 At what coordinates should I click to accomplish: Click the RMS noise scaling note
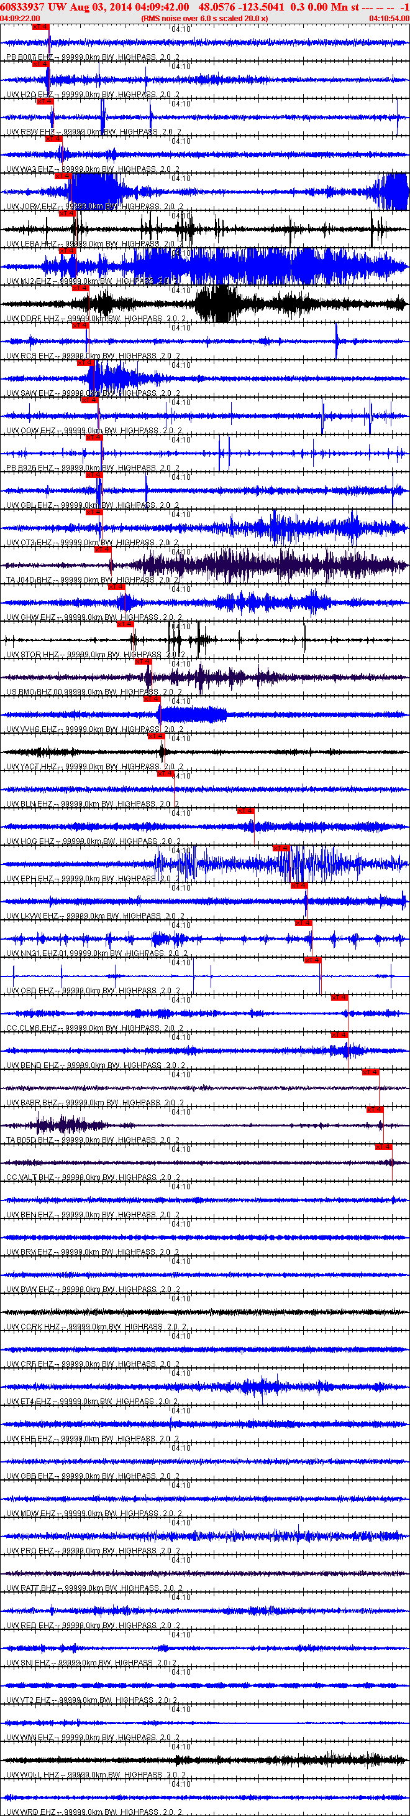click(x=204, y=18)
